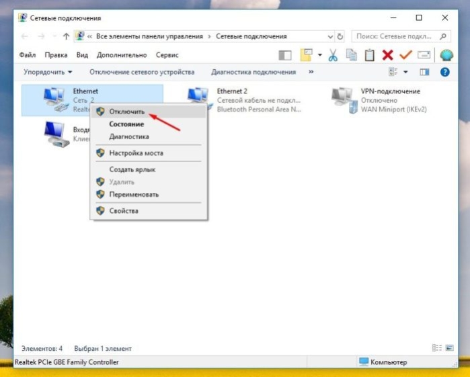The height and width of the screenshot is (377, 470).
Task: Select the Ethernet connection
Action: coord(92,100)
